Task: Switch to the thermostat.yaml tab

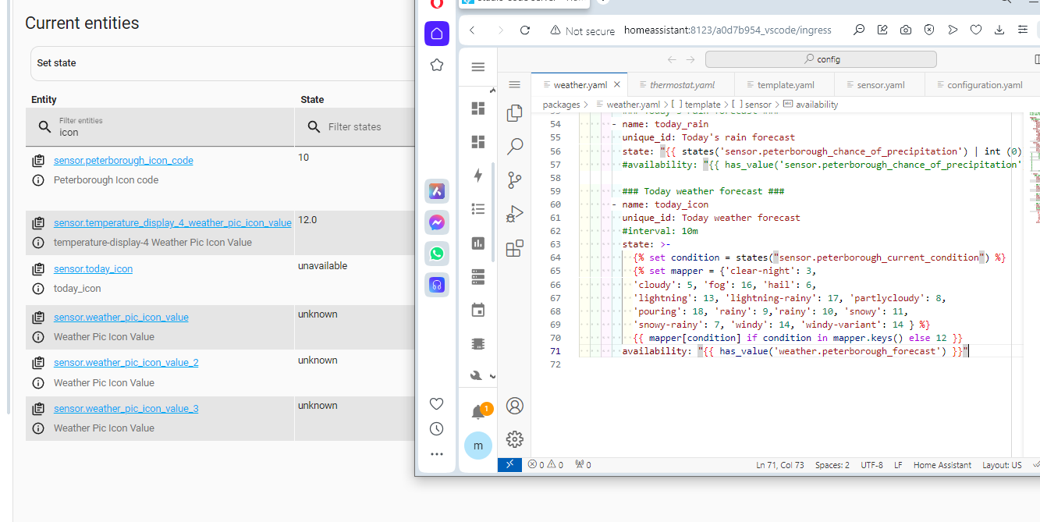Action: [681, 85]
